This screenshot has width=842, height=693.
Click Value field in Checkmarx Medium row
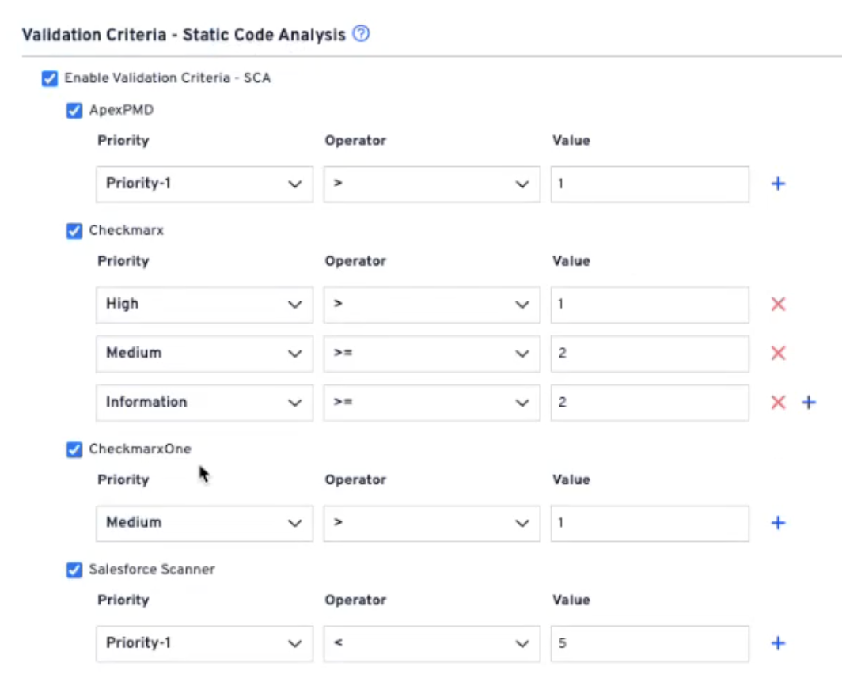coord(650,354)
